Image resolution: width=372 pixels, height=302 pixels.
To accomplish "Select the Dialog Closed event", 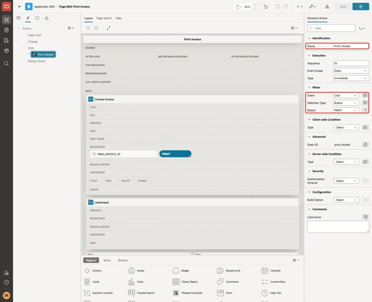I will click(36, 61).
